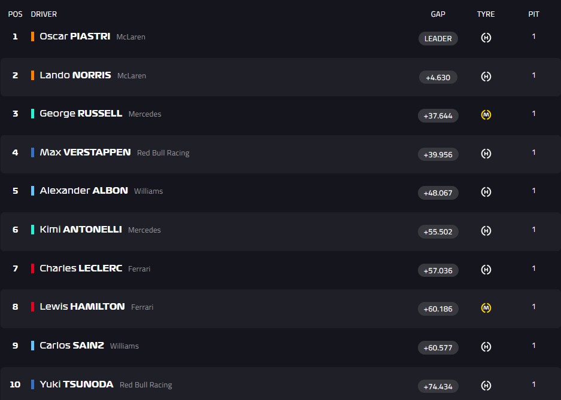Open Max VERSTAPPEN driver name

(85, 152)
